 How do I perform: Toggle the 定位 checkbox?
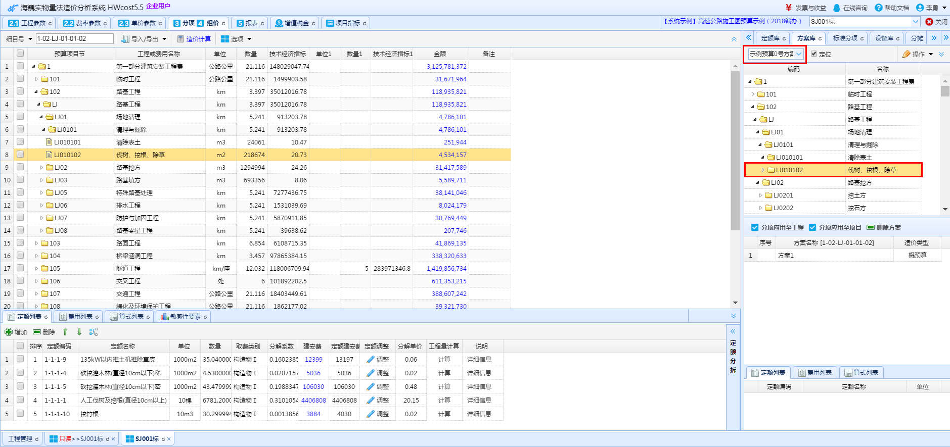[x=814, y=54]
